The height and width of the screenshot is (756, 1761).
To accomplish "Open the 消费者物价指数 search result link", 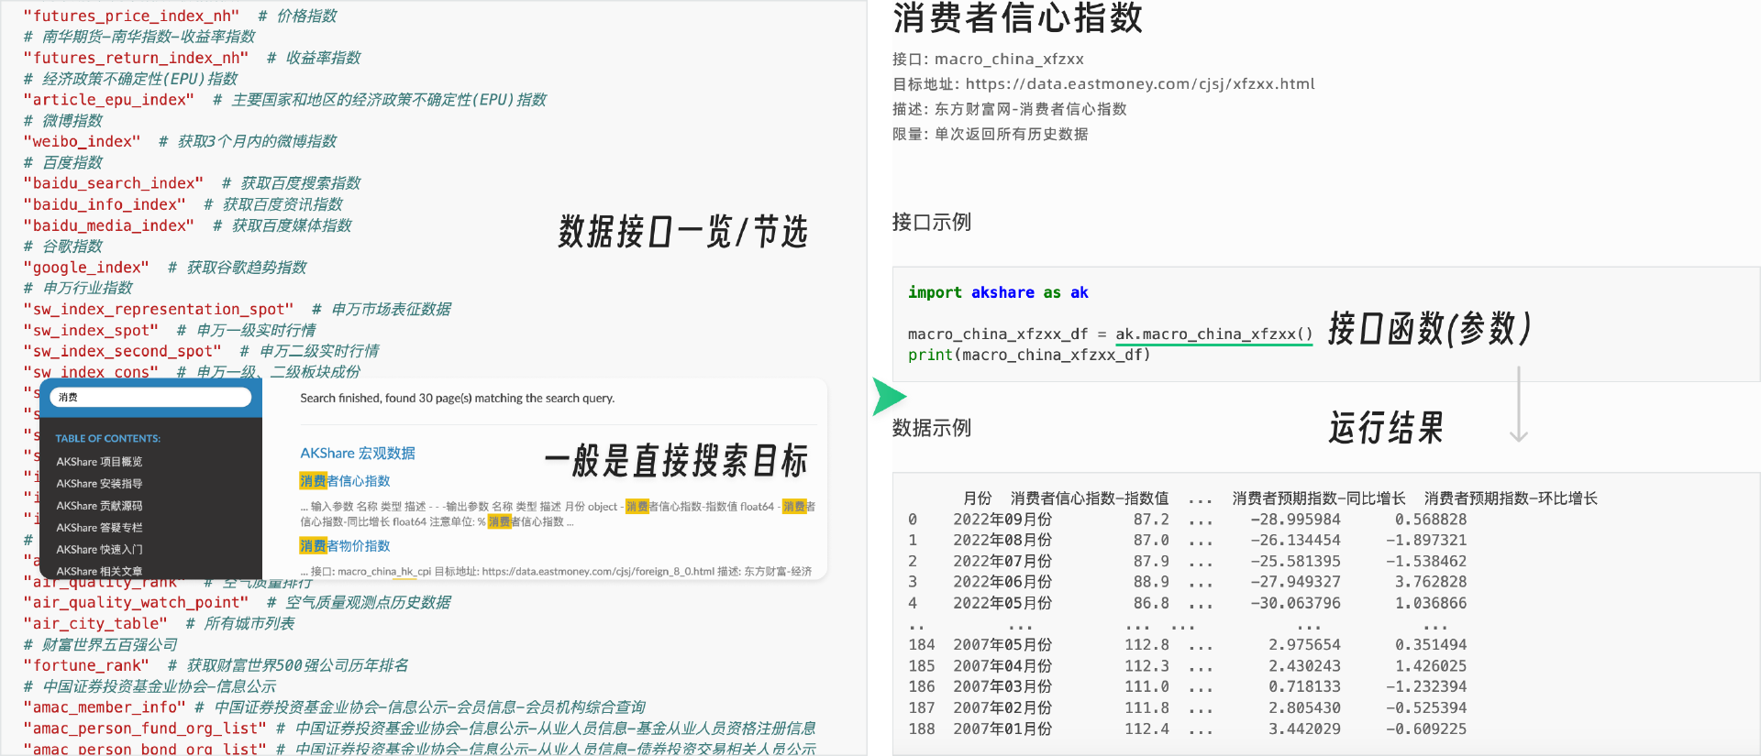I will (345, 546).
